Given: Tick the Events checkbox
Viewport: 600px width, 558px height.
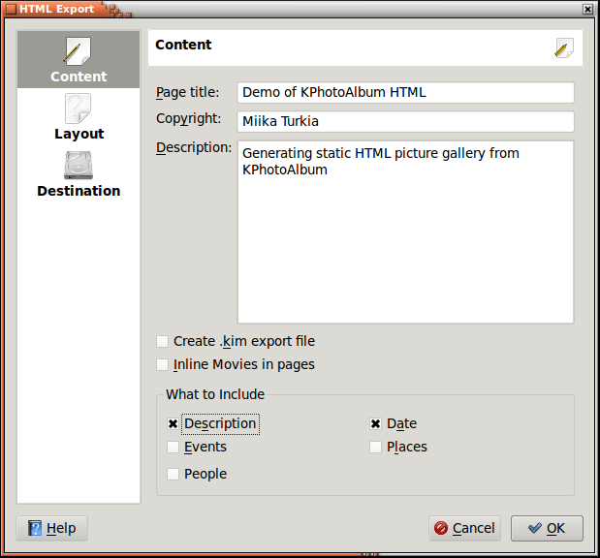Looking at the screenshot, I should pyautogui.click(x=173, y=448).
